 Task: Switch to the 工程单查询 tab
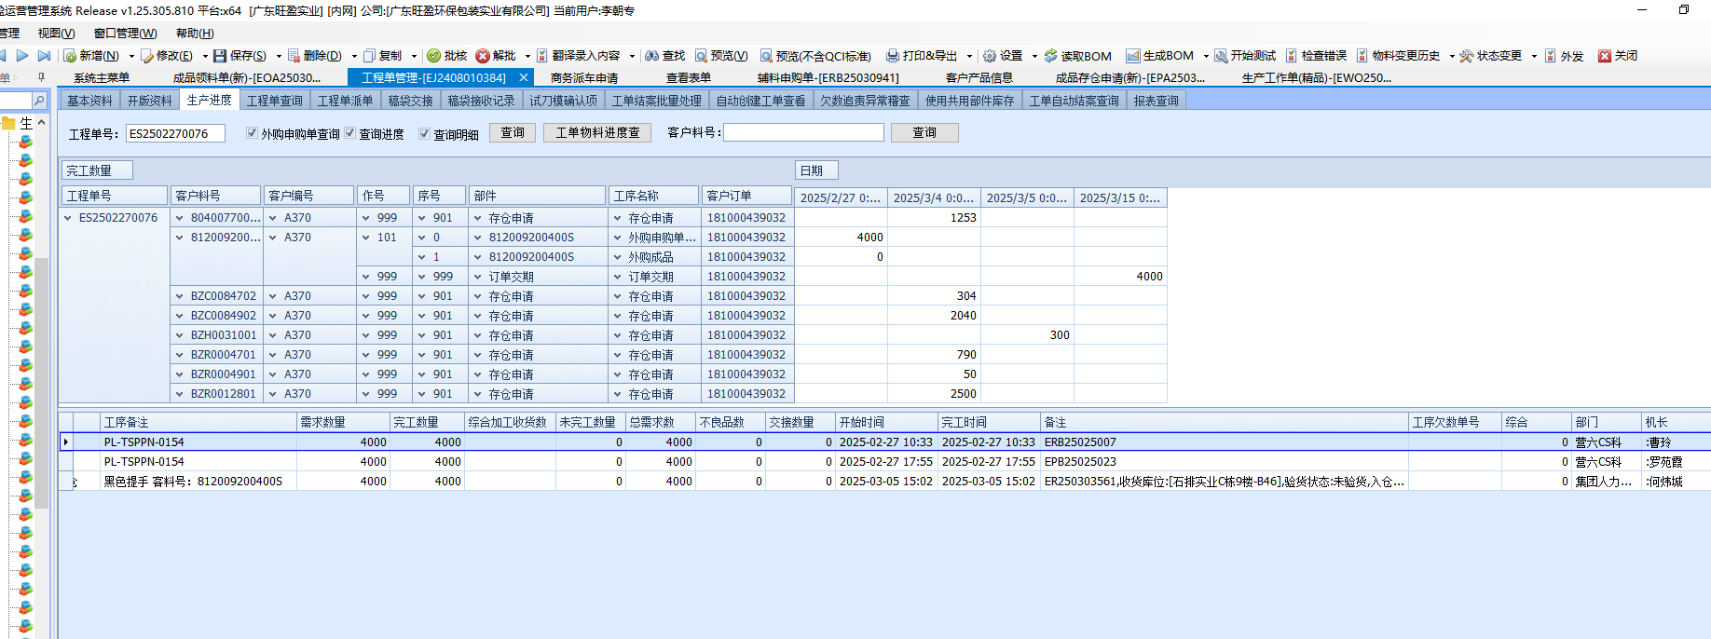tap(275, 101)
